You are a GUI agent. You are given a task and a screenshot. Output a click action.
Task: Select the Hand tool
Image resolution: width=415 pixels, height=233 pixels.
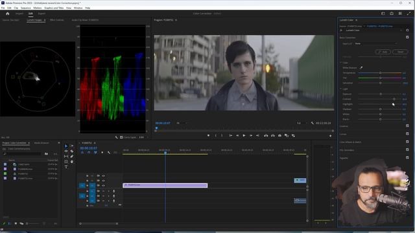tap(72, 162)
